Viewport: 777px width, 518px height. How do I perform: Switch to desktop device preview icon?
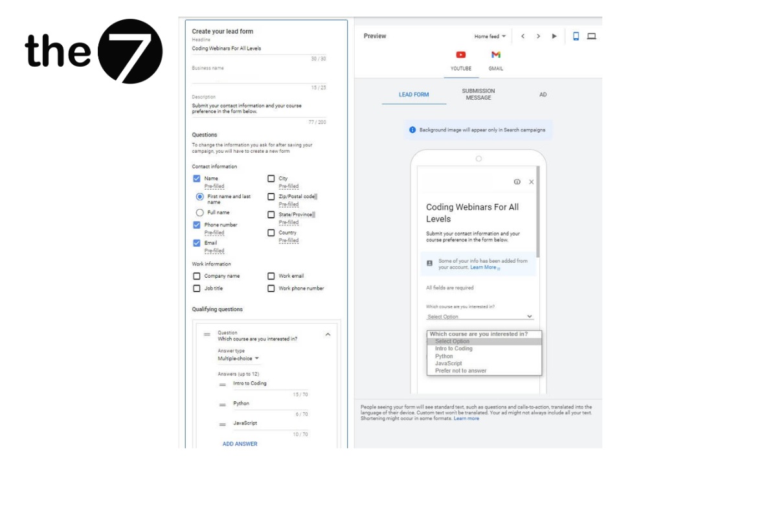click(x=591, y=36)
